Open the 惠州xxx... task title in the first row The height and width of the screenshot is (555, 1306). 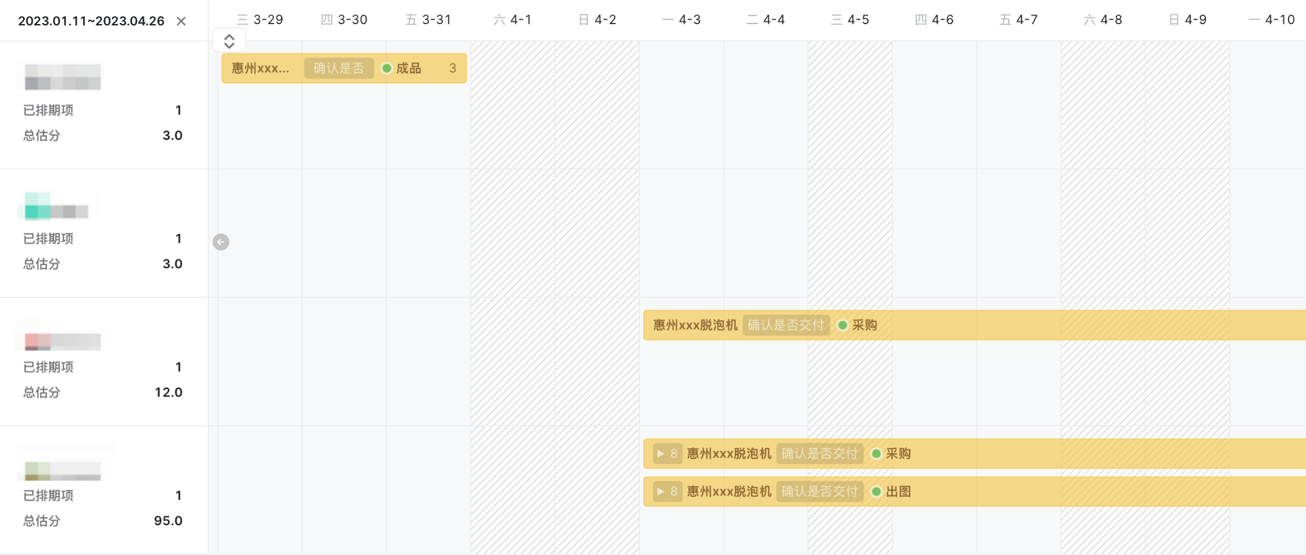[x=260, y=68]
